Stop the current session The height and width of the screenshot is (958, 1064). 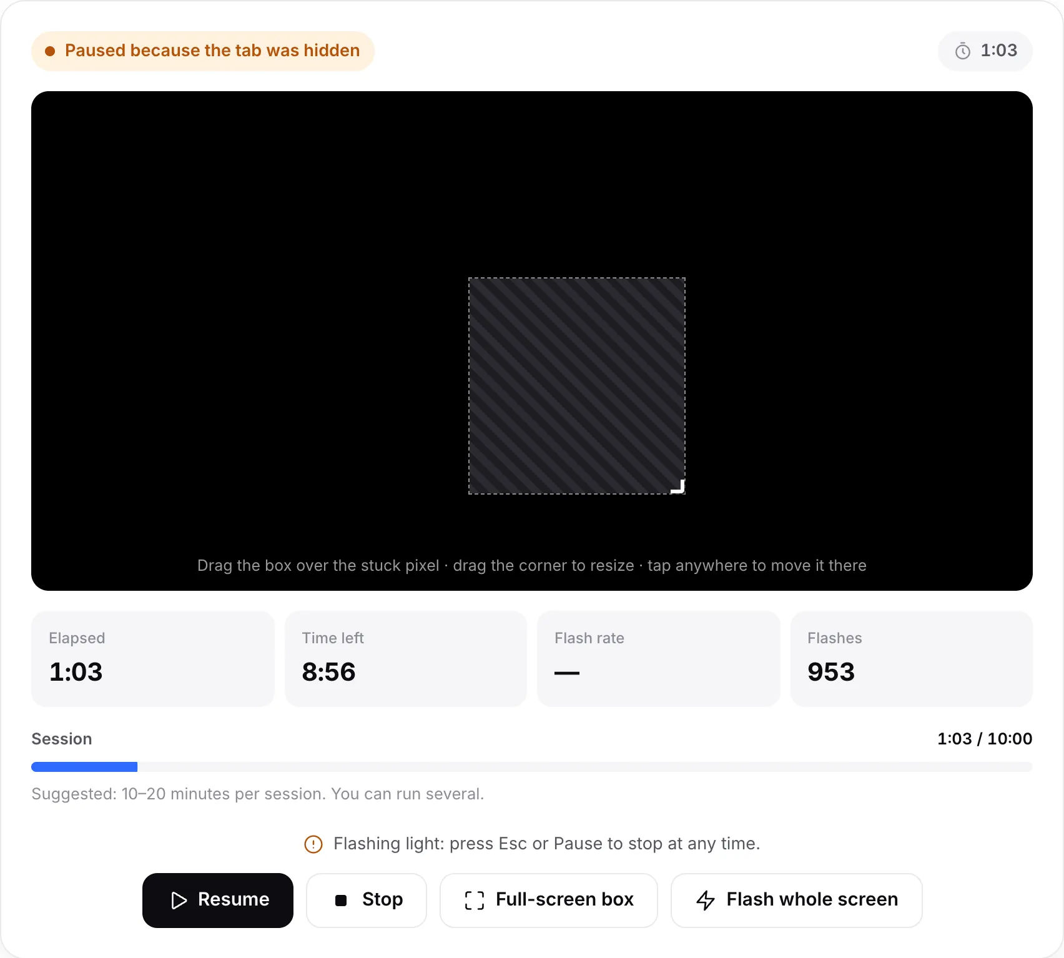(x=367, y=900)
